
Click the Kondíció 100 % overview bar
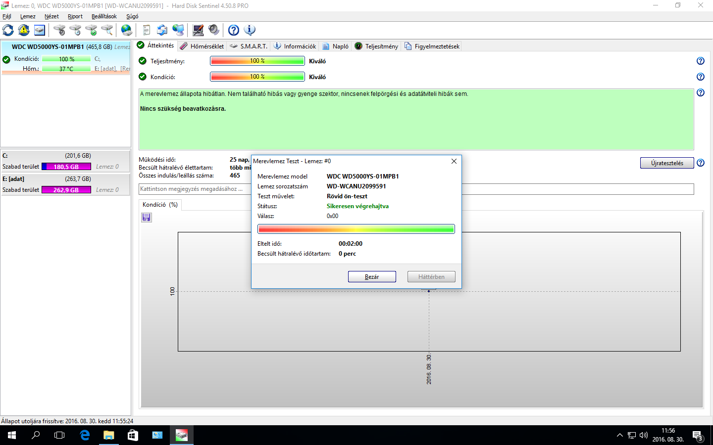pos(257,77)
